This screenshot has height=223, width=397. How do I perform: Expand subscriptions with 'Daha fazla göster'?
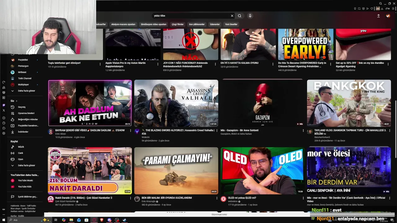(24, 91)
